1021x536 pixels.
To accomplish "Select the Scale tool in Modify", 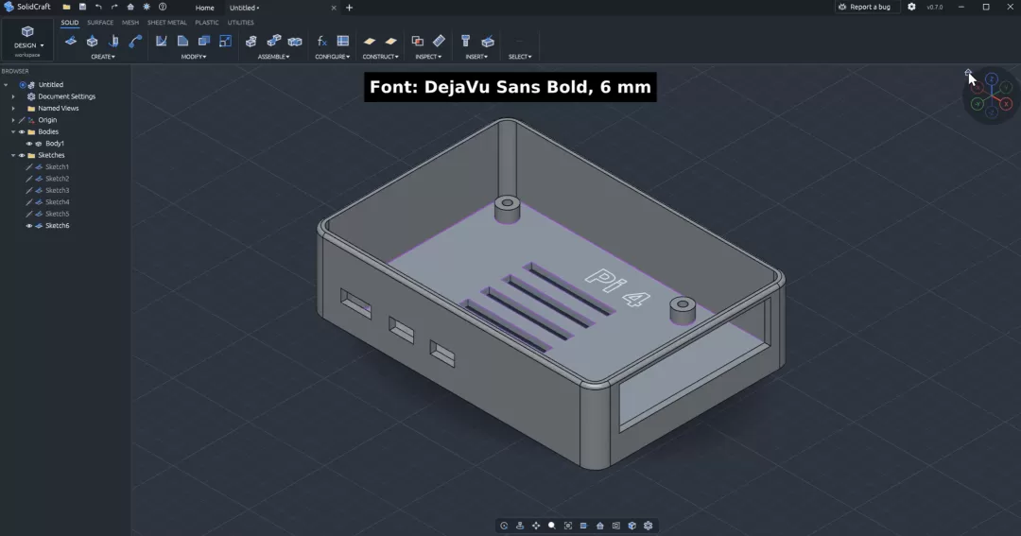I will click(x=225, y=41).
